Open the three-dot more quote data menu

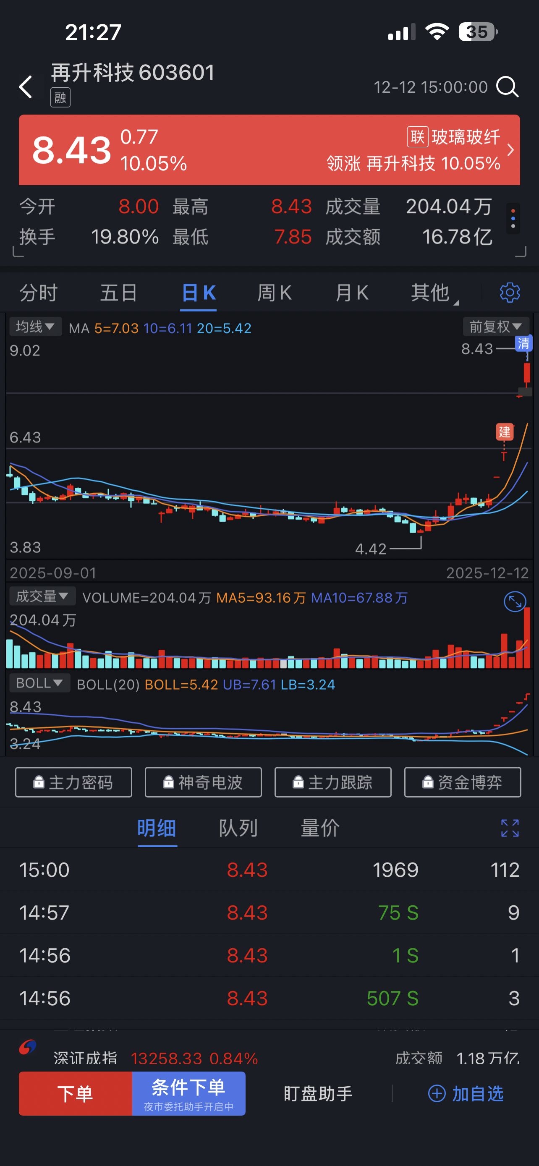tap(513, 219)
